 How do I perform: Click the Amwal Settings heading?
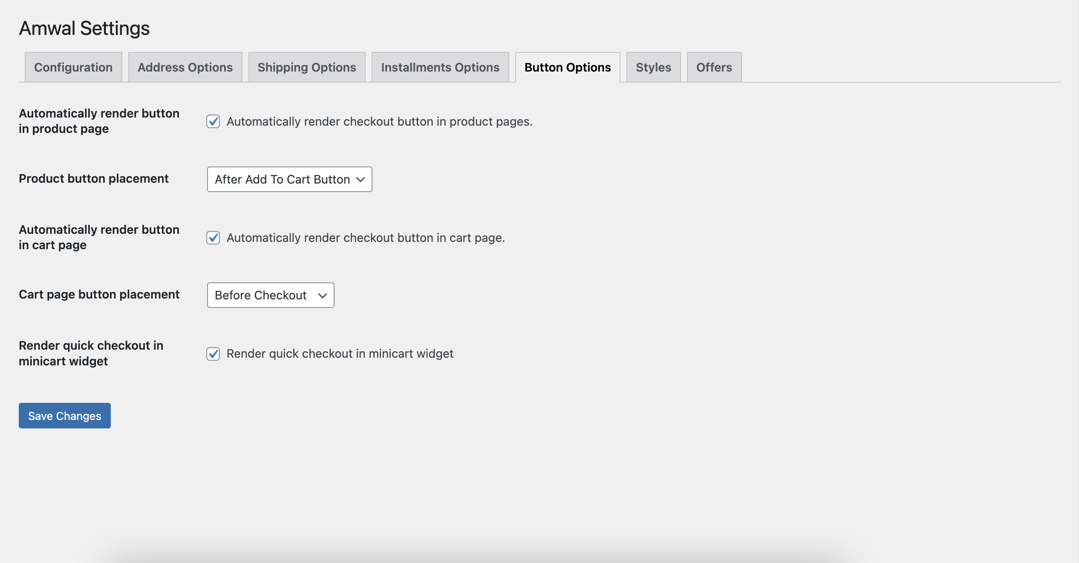84,28
